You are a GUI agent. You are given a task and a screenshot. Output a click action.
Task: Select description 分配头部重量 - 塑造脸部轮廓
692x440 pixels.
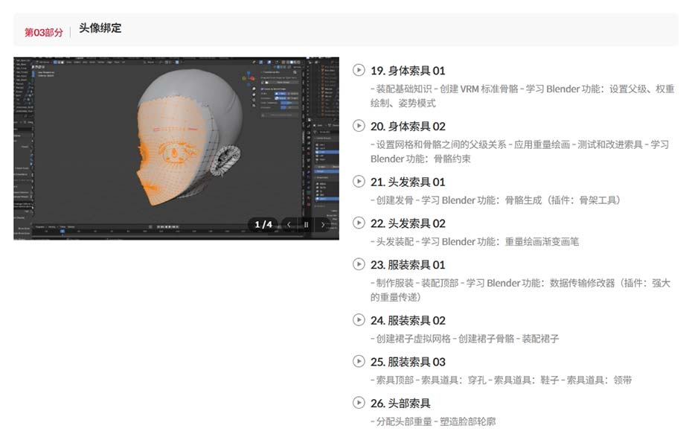[x=433, y=422]
